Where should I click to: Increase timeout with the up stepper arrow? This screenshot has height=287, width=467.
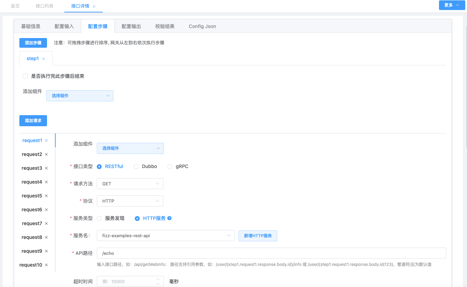(x=158, y=279)
